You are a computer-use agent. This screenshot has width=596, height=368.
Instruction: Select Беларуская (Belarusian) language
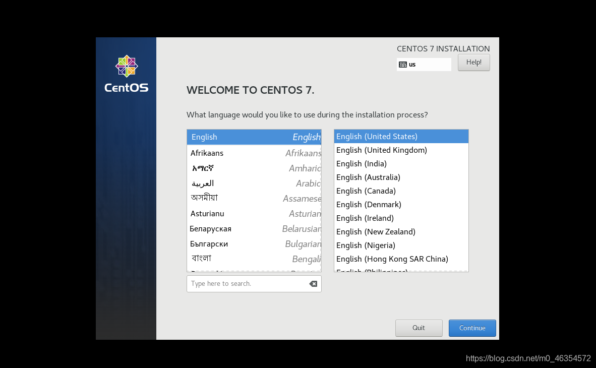coord(254,229)
